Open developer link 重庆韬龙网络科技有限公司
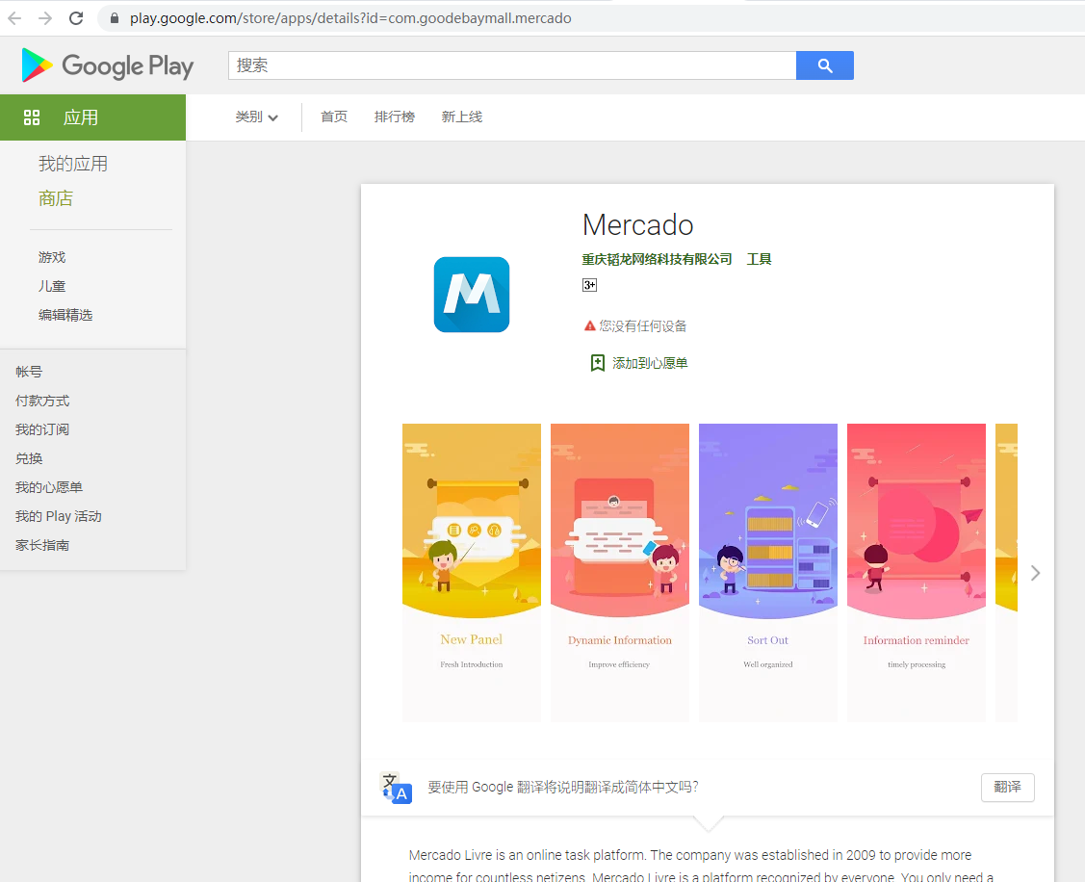The height and width of the screenshot is (882, 1085). pyautogui.click(x=657, y=259)
